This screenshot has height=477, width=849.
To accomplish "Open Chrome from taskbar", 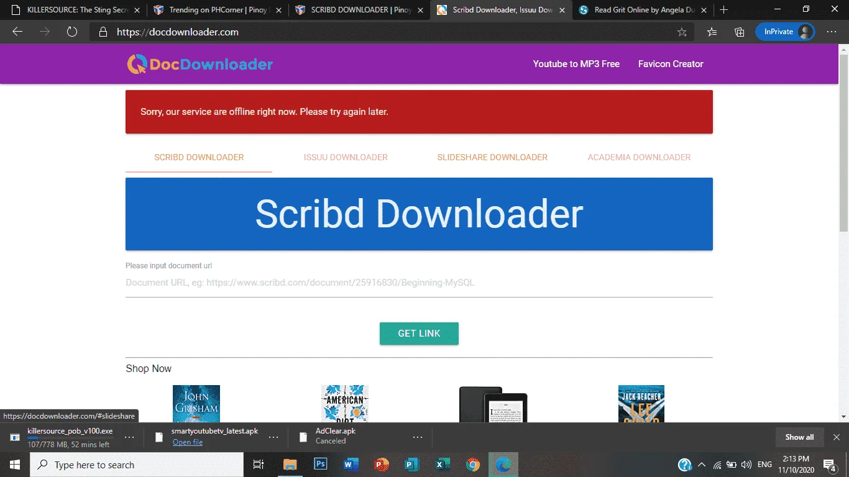I will click(x=473, y=465).
